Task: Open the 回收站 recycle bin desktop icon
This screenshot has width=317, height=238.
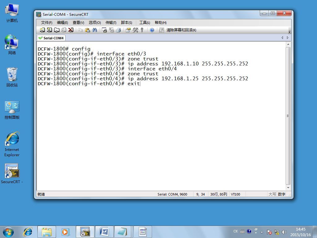Action: click(x=12, y=77)
